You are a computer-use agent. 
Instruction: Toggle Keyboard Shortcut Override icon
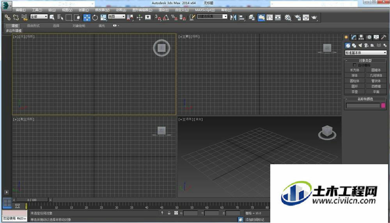pyautogui.click(x=148, y=18)
